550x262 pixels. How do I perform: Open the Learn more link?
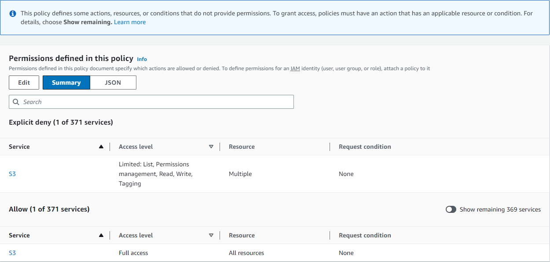(x=129, y=22)
